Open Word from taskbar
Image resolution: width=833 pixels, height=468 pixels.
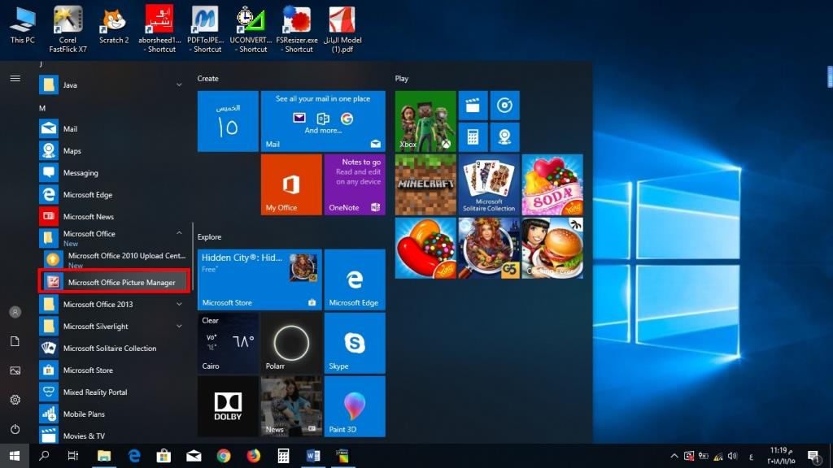click(313, 456)
